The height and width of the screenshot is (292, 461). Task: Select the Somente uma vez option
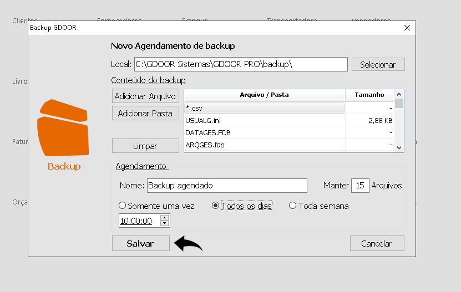tap(156, 206)
